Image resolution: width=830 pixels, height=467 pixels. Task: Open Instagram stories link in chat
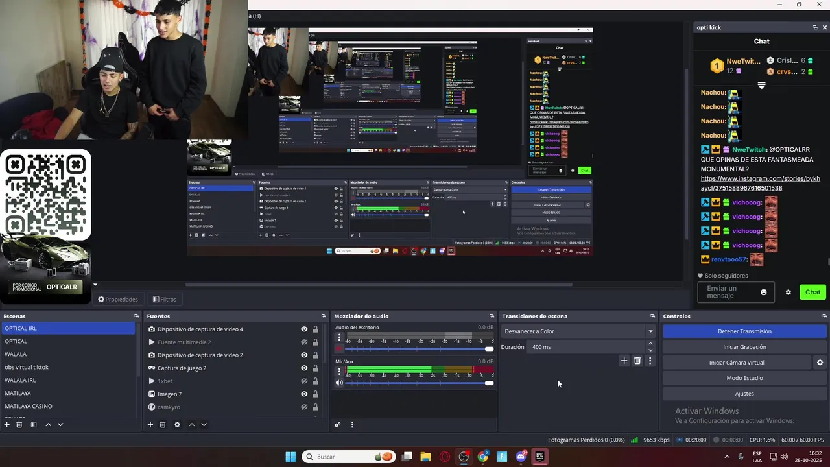pos(760,183)
